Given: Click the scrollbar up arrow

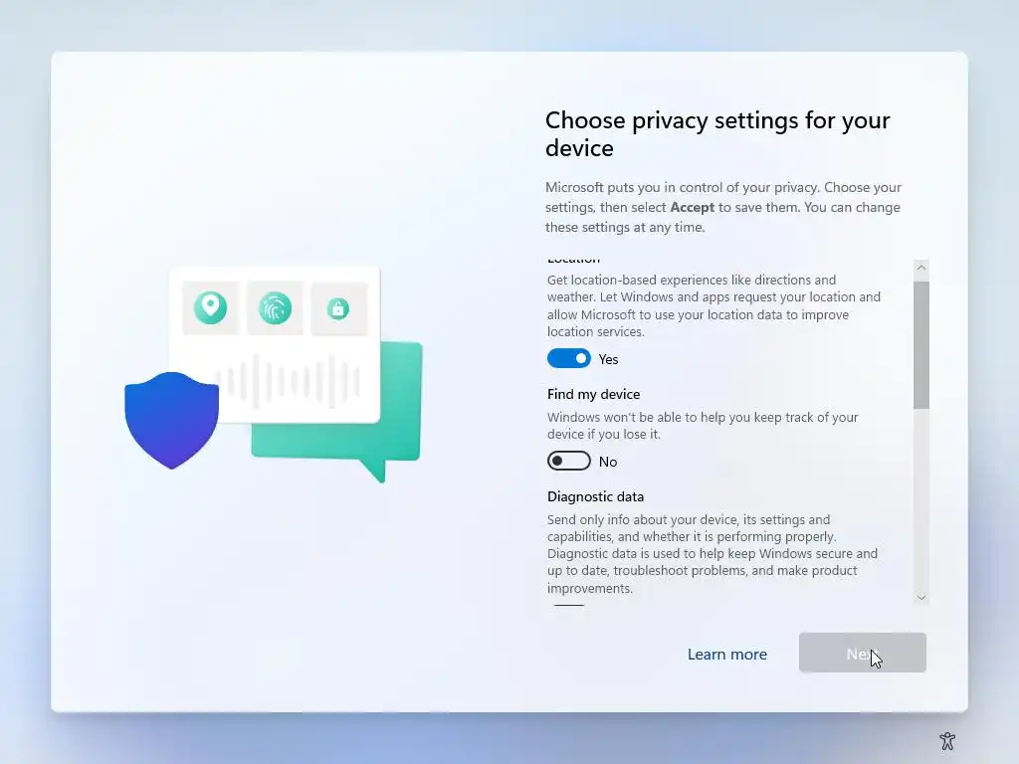Looking at the screenshot, I should click(x=920, y=268).
